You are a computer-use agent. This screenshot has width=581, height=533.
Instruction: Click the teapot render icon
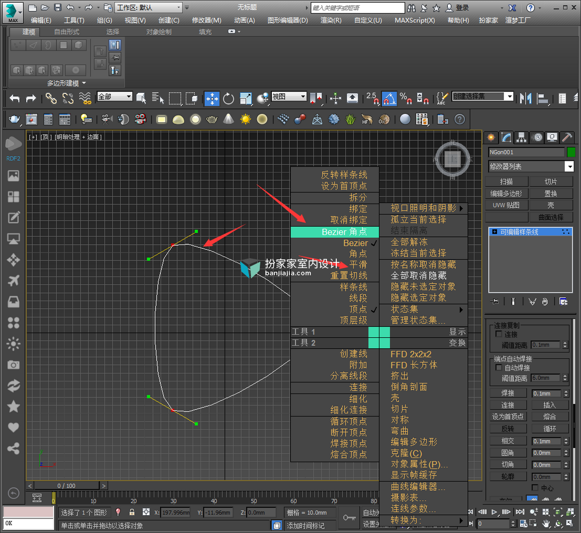14,119
